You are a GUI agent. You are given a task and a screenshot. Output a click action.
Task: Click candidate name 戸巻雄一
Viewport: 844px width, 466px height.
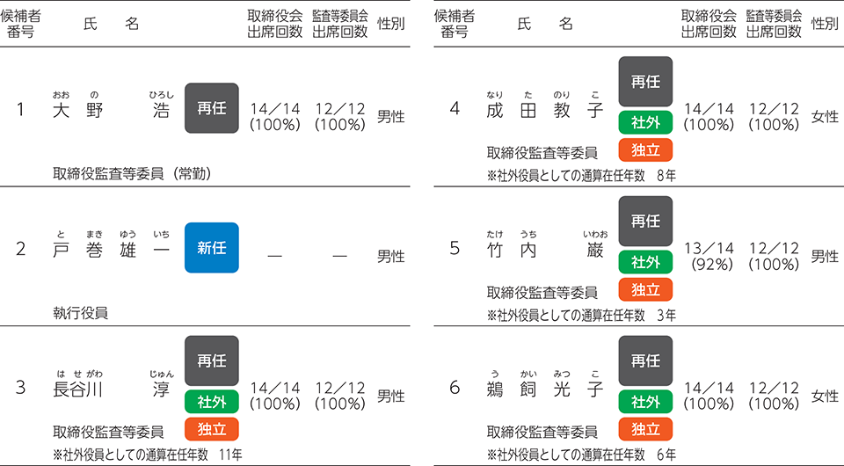(x=112, y=250)
